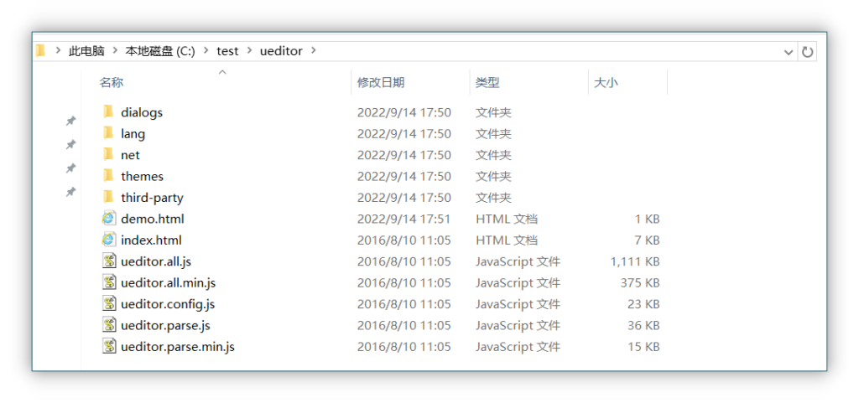Screen dimensions: 859x403
Task: Click the 23 KB size value
Action: coord(643,304)
